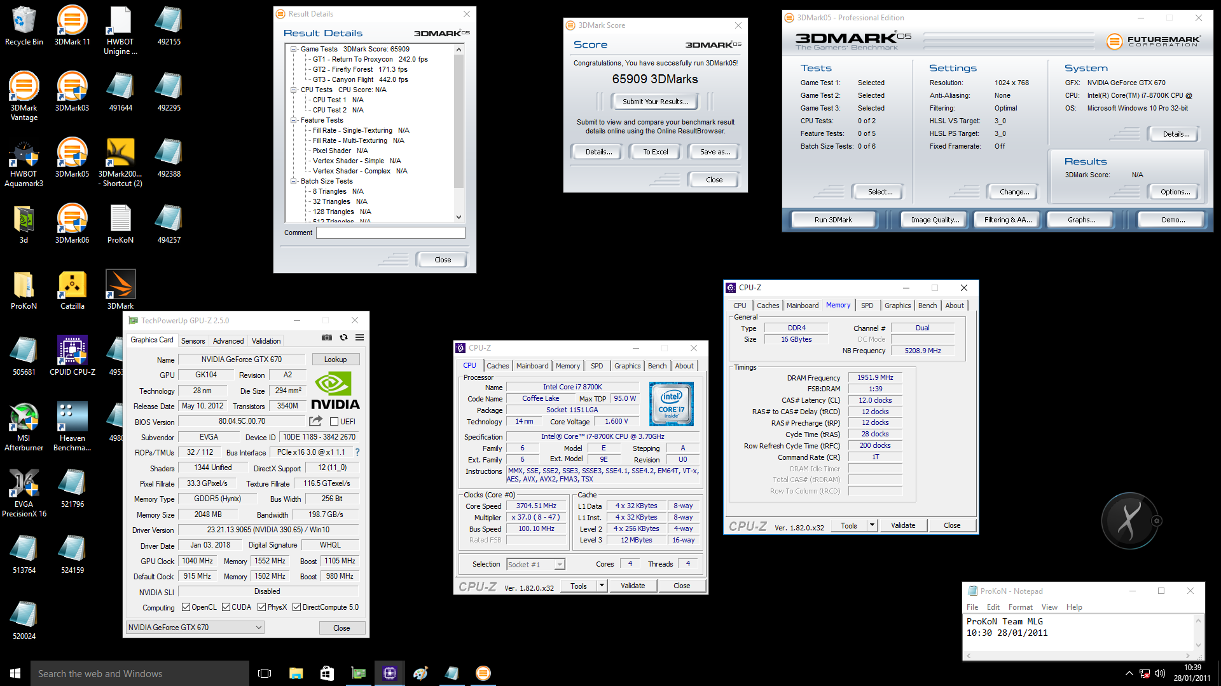
Task: Open Mainboard tab in CPU-Z CPU window
Action: (x=532, y=366)
